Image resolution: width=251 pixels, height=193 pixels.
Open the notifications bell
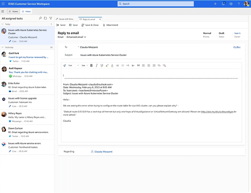[x=223, y=3]
